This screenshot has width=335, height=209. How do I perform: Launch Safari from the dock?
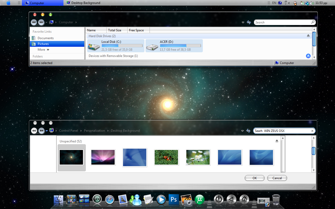tap(110, 200)
